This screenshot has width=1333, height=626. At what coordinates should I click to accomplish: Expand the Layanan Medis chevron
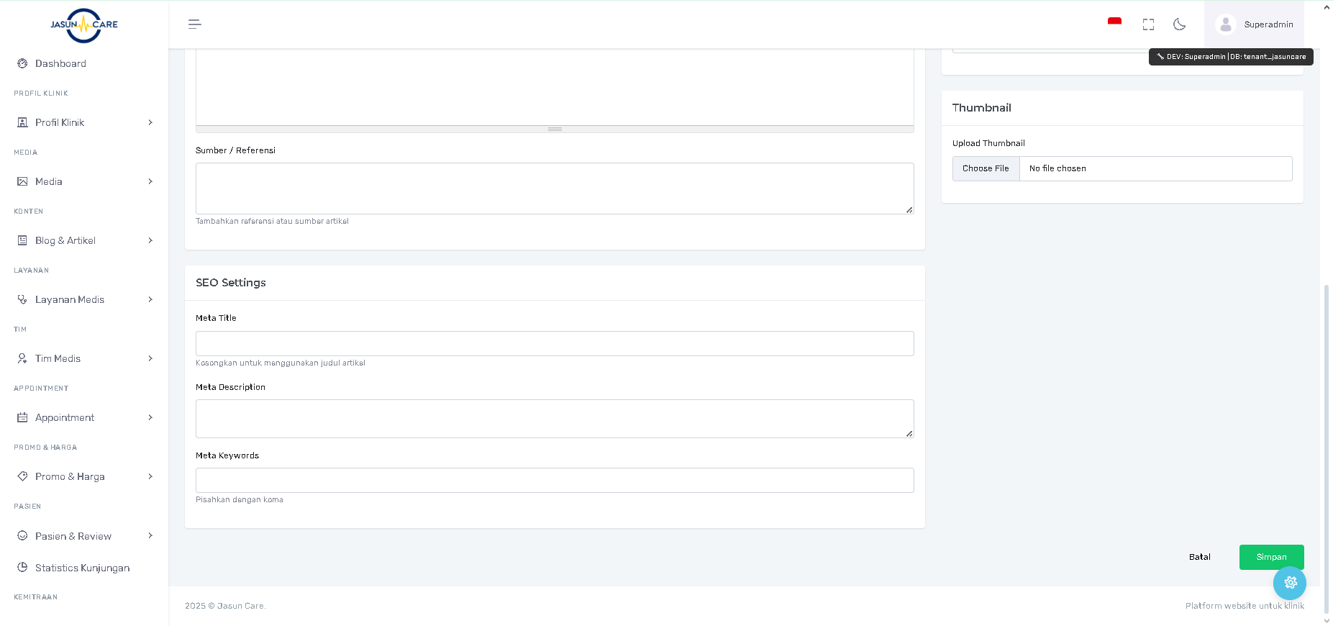(150, 299)
